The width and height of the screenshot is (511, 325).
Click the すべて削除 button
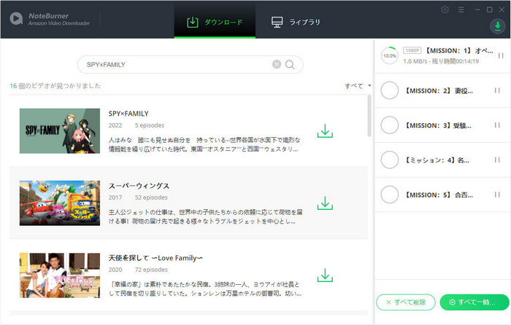(406, 302)
